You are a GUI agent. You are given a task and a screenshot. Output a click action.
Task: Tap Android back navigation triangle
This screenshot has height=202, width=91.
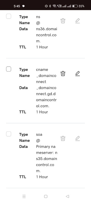67,196
